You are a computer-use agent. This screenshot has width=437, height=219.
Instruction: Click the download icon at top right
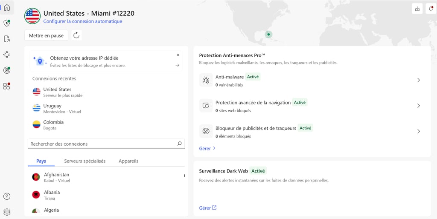(417, 9)
